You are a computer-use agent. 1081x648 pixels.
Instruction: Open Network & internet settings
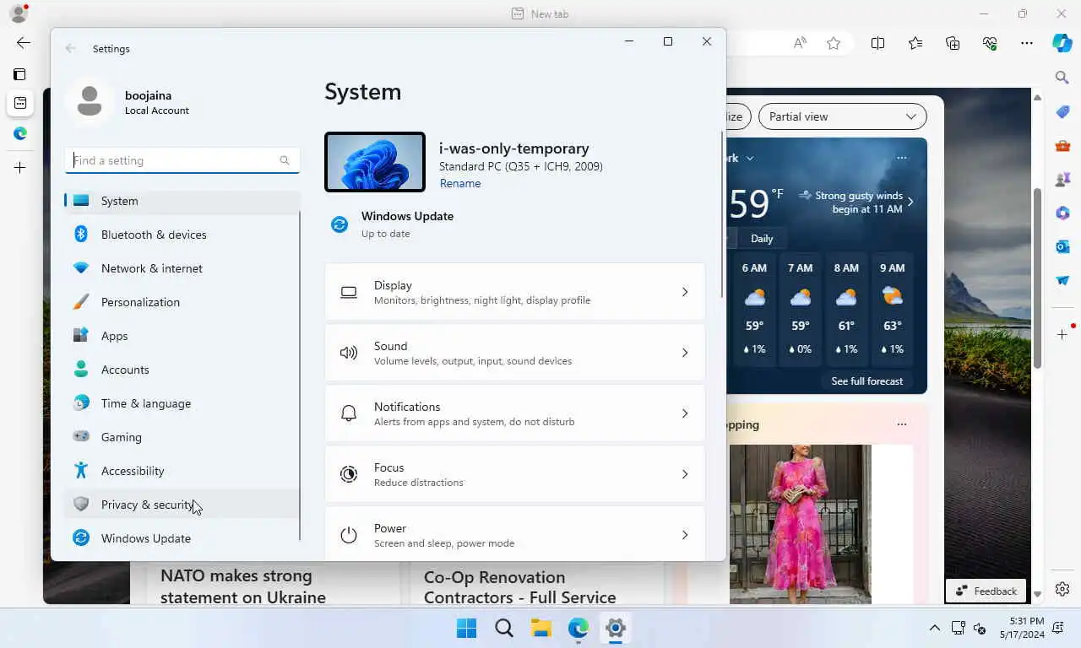click(182, 268)
